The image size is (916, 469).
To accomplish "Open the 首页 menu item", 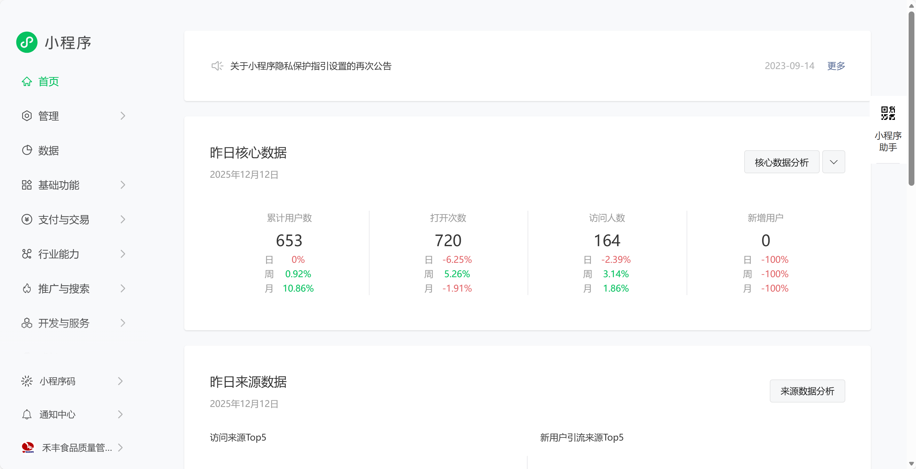I will pos(49,82).
